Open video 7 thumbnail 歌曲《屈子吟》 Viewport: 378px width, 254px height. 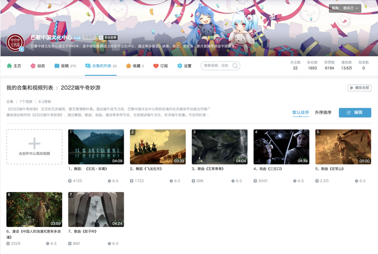tap(96, 209)
